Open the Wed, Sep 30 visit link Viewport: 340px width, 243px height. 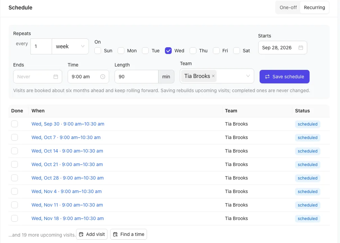pyautogui.click(x=68, y=124)
